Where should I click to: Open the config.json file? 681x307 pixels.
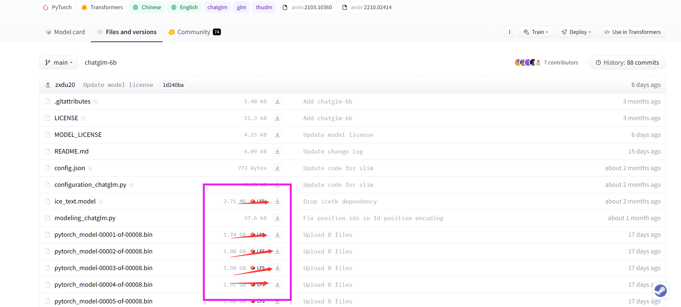pyautogui.click(x=70, y=168)
